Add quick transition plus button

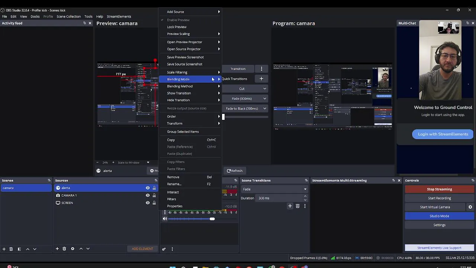point(261,79)
